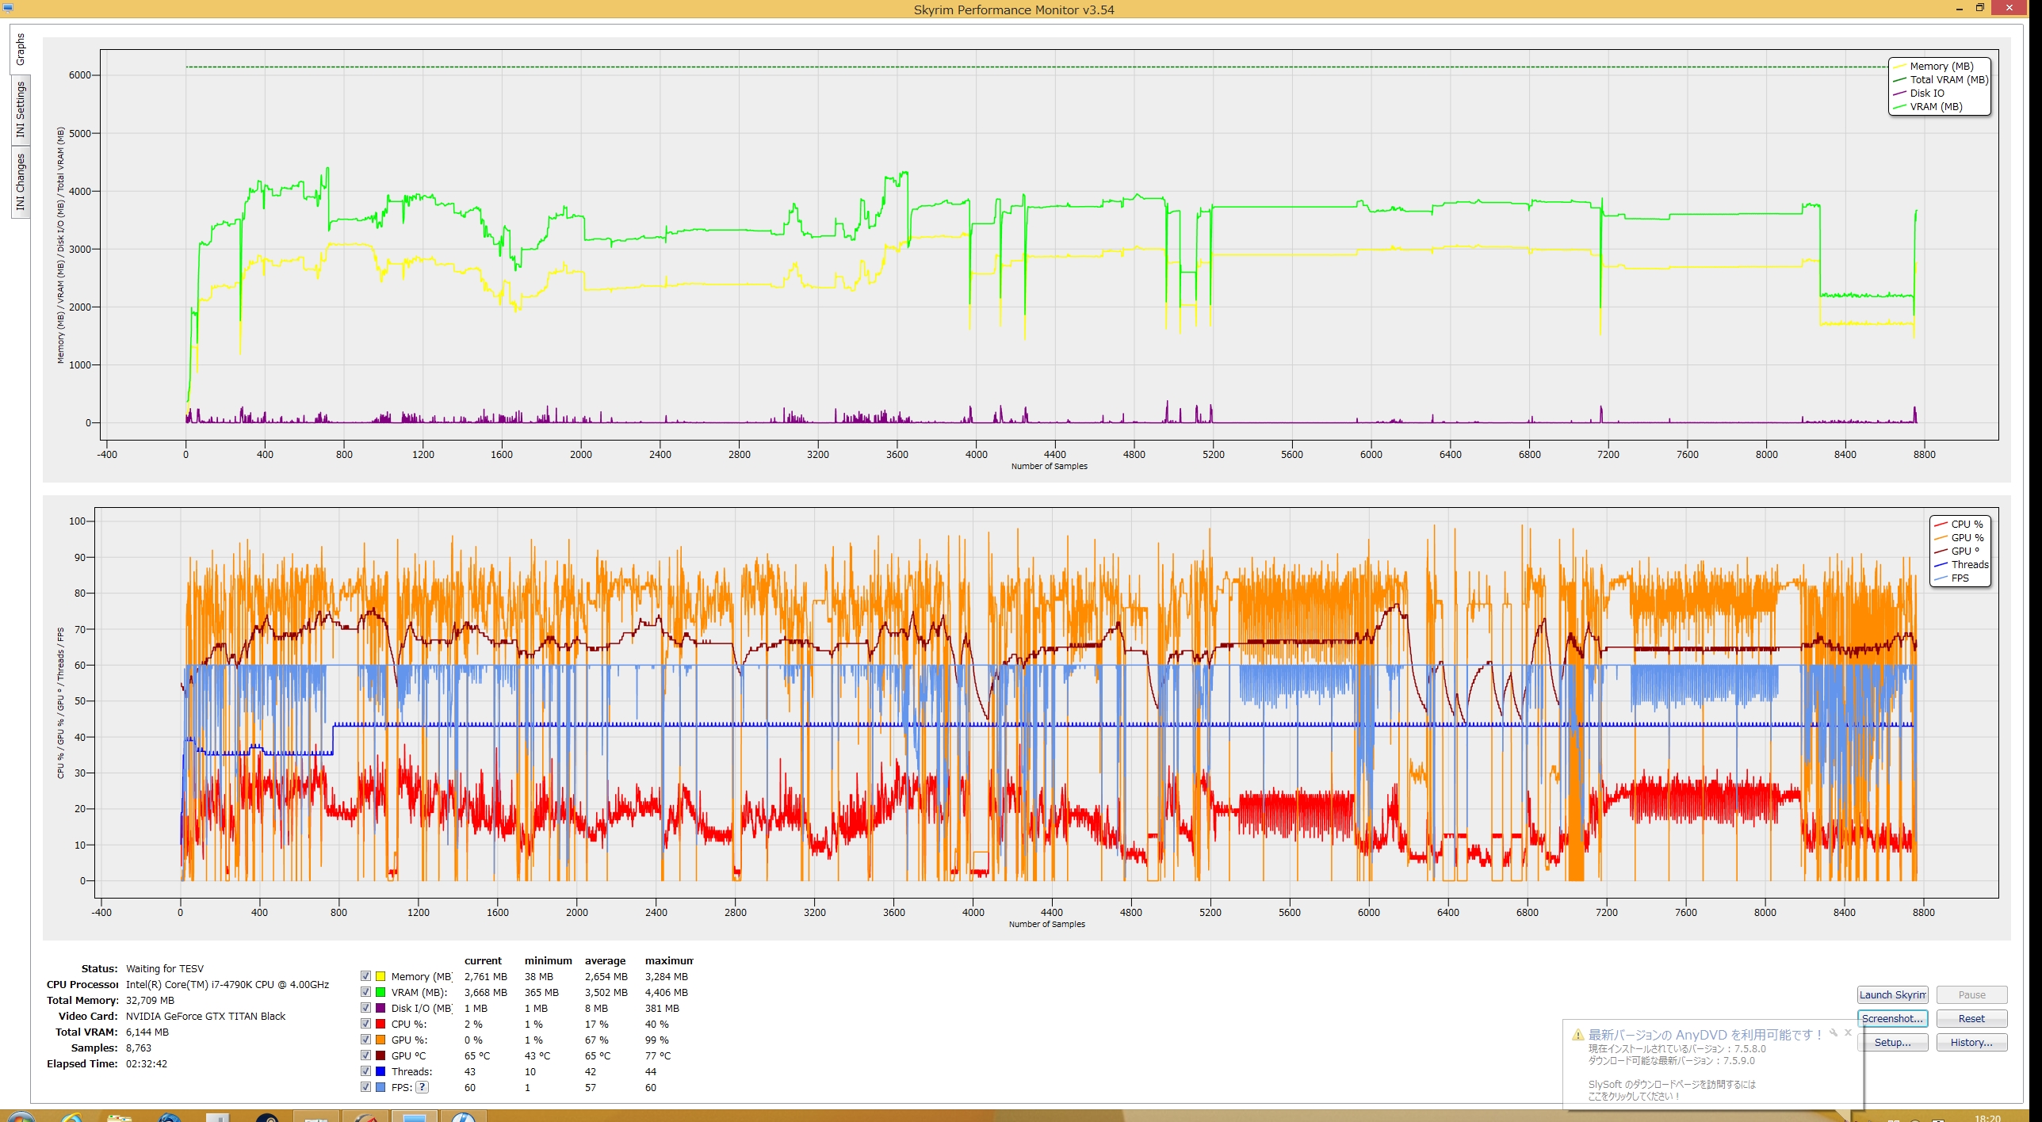The width and height of the screenshot is (2042, 1122).
Task: Toggle the FPS graph checkbox
Action: pyautogui.click(x=365, y=1087)
